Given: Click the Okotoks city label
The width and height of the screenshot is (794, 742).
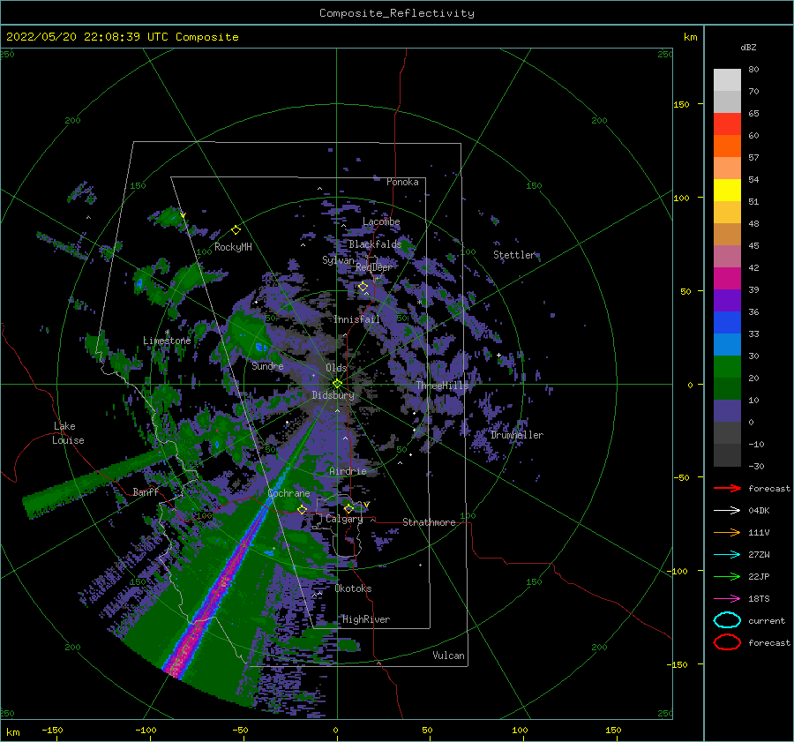Looking at the screenshot, I should point(354,588).
